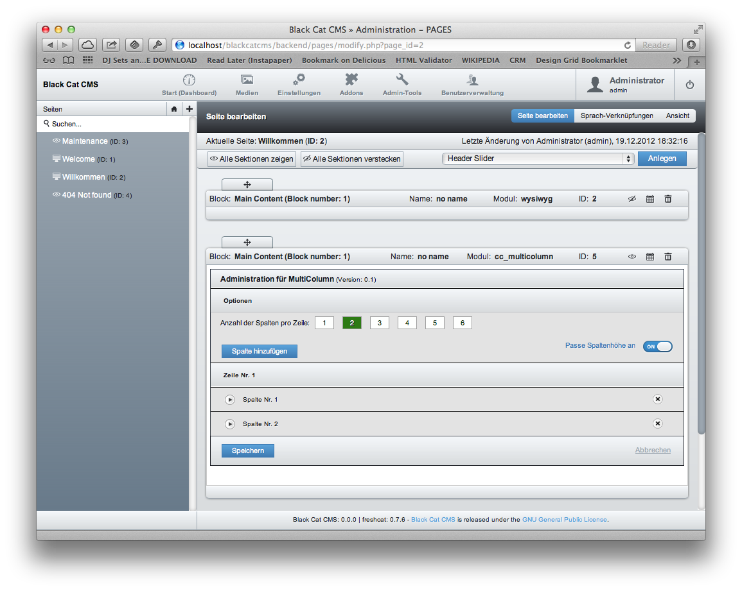The image size is (742, 591).
Task: Open Benutzerverwaltung user icon
Action: tap(472, 80)
